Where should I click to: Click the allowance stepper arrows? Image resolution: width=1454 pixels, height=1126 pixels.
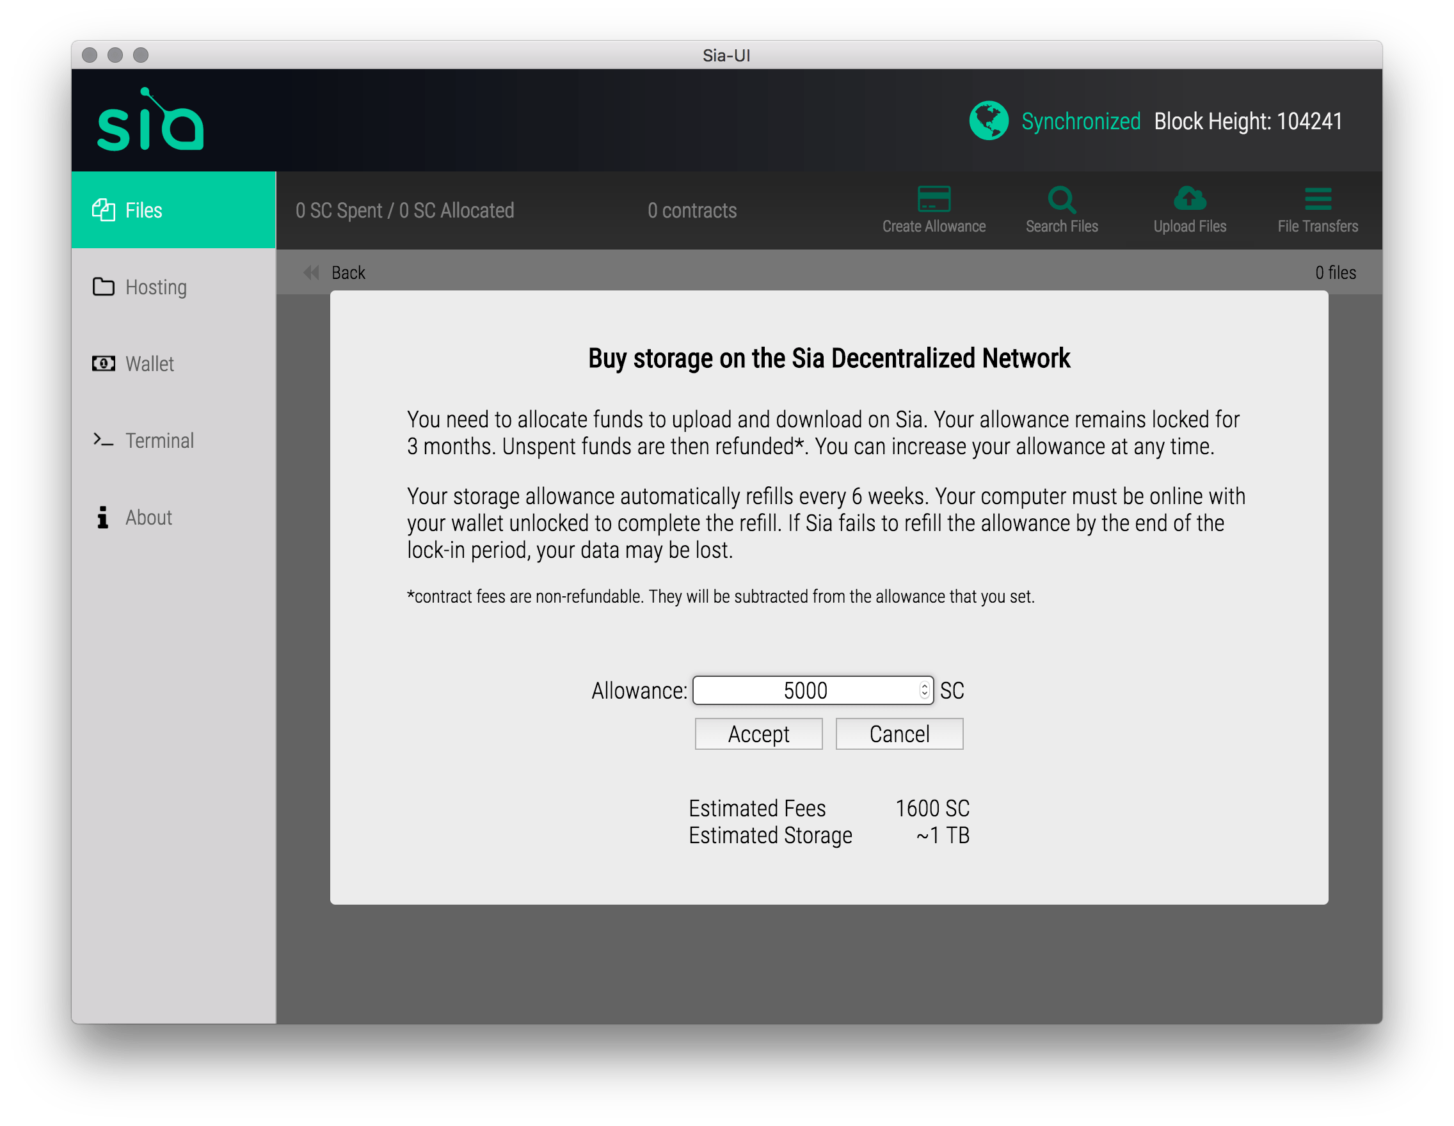tap(924, 690)
